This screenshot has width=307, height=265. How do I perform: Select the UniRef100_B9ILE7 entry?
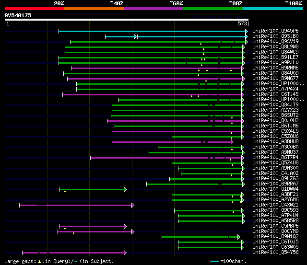[275, 58]
